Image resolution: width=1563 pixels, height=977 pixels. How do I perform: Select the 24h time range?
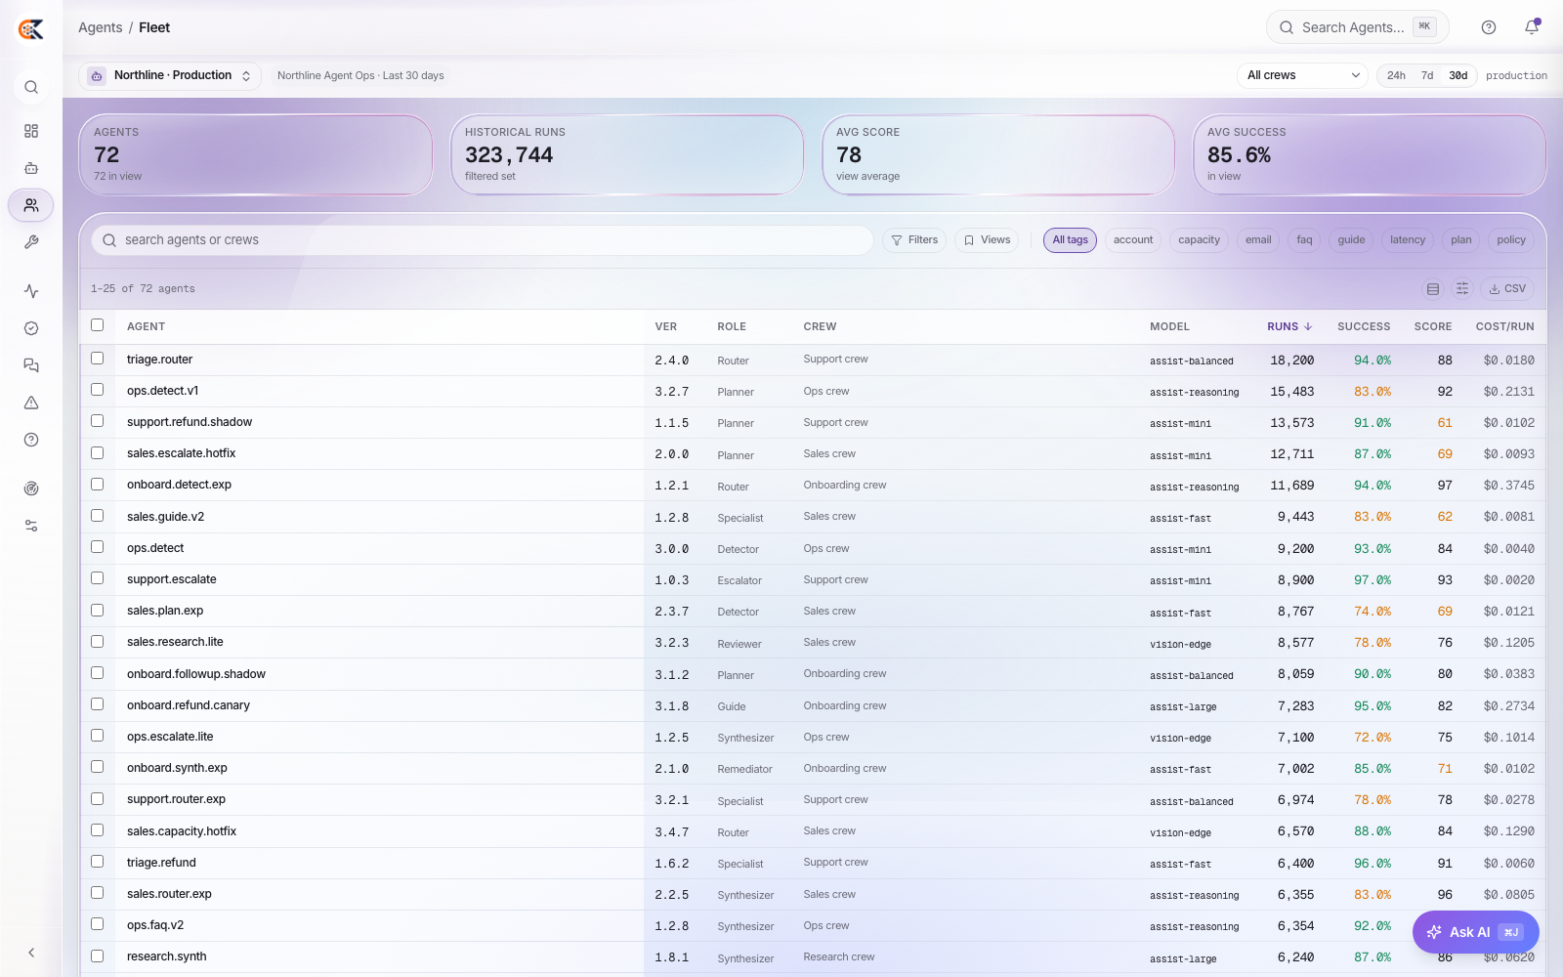pos(1396,75)
